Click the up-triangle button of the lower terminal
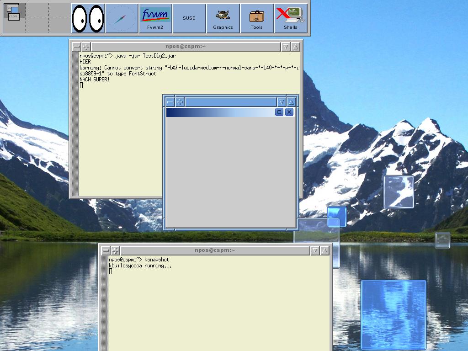This screenshot has width=468, height=351. point(324,251)
